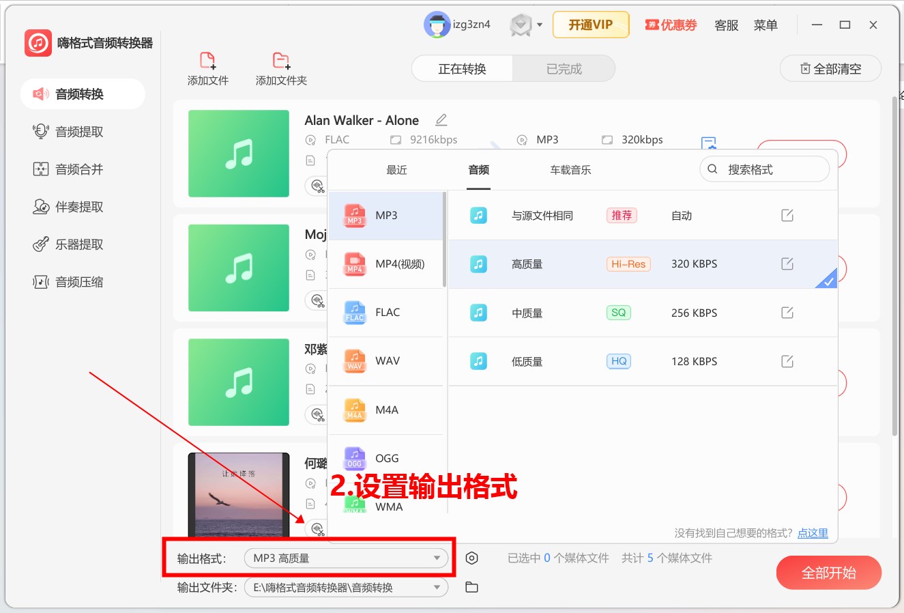The width and height of the screenshot is (904, 613).
Task: Click the format list scrollbar
Action: (x=445, y=239)
